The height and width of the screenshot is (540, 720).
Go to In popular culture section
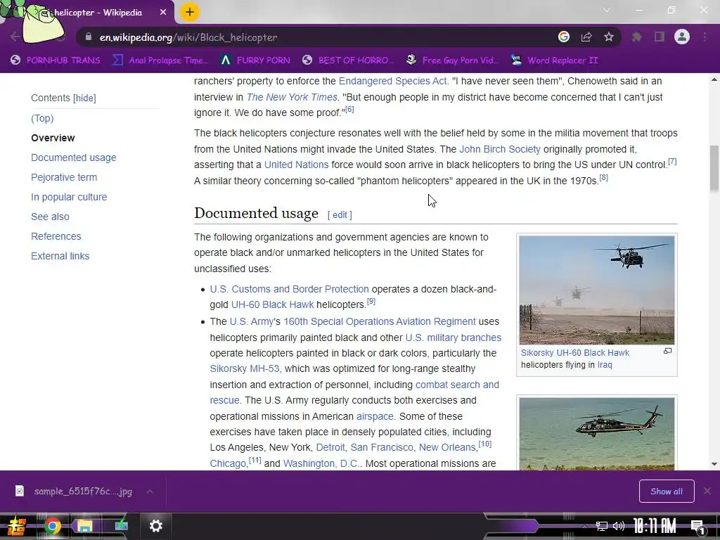(x=69, y=197)
